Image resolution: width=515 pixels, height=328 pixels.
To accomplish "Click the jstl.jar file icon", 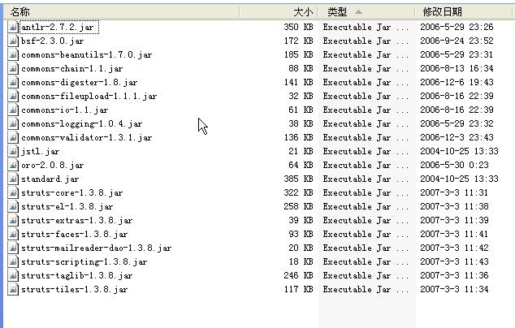I will pyautogui.click(x=13, y=151).
